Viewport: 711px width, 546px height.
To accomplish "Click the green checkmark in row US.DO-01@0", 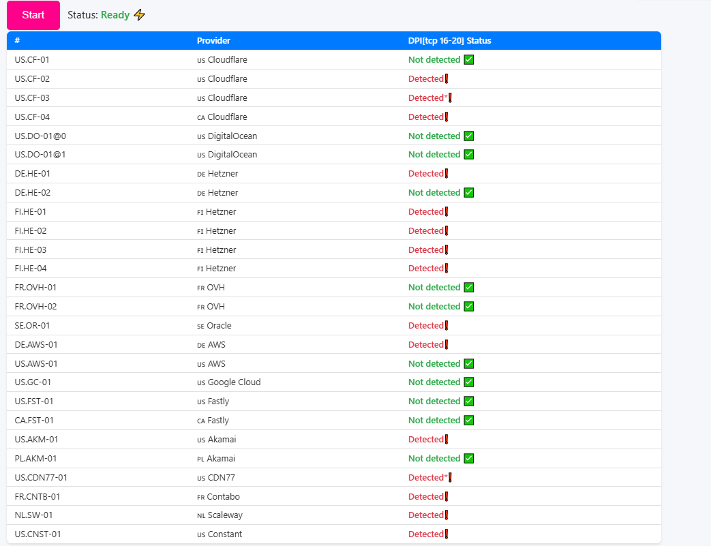I will 469,136.
